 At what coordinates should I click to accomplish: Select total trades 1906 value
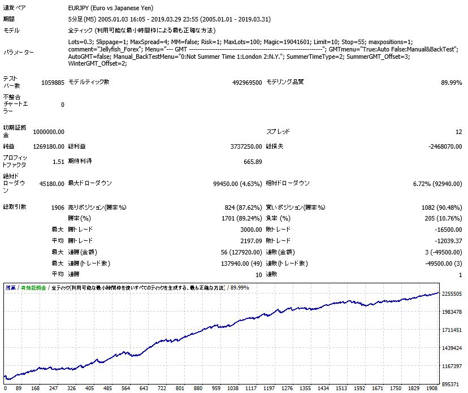(58, 208)
